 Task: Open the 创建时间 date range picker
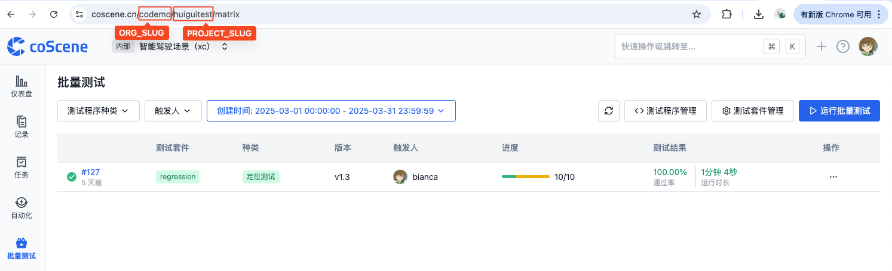[331, 111]
